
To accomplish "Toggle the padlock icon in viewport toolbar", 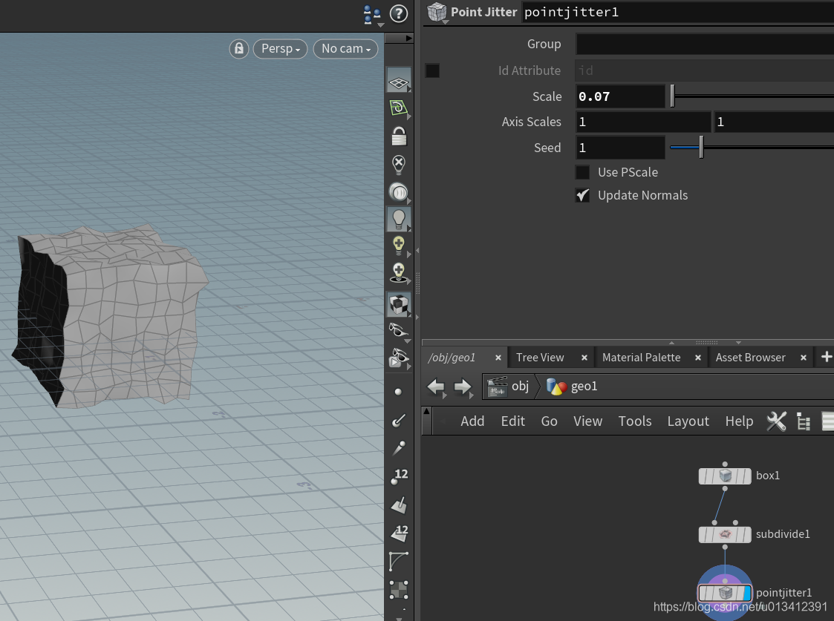I will [x=399, y=136].
